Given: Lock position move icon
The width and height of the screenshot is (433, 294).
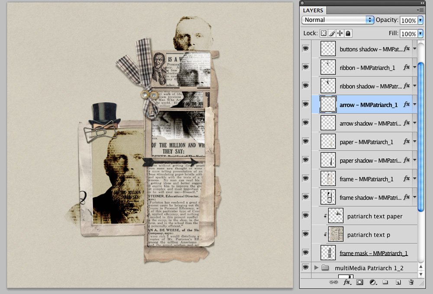Looking at the screenshot, I should coord(340,33).
